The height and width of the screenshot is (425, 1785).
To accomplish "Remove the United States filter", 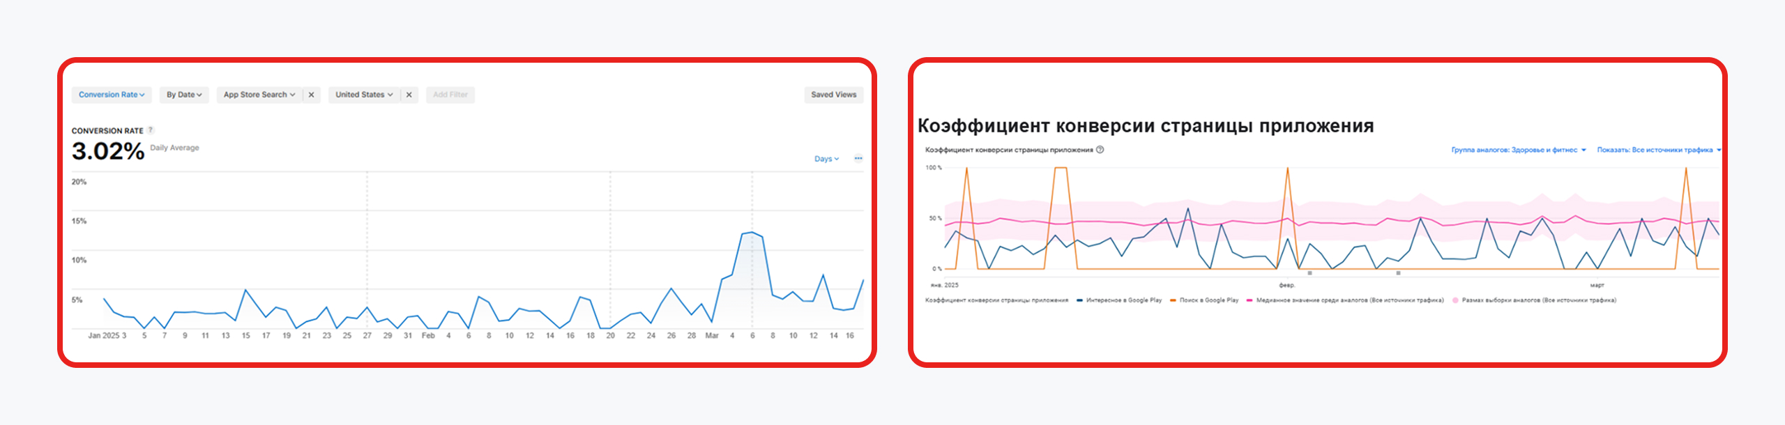I will (x=409, y=95).
